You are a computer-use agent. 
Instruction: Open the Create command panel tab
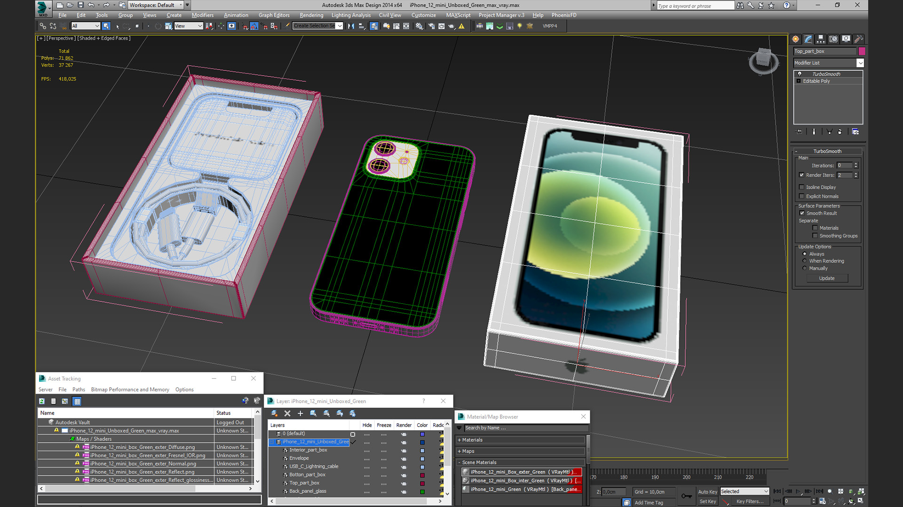coord(795,39)
